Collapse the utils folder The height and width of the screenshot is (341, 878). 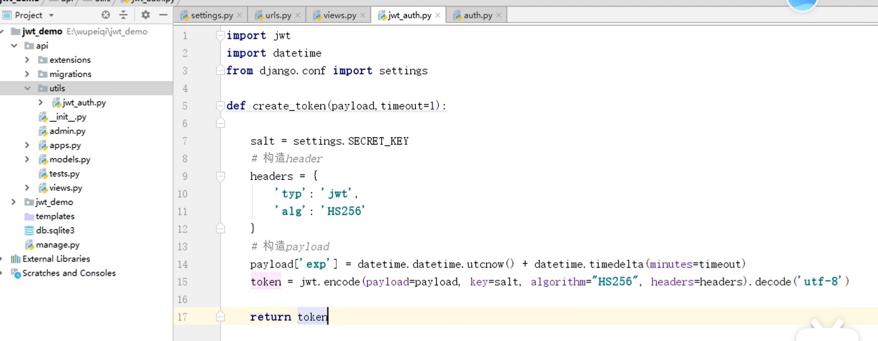click(x=27, y=88)
